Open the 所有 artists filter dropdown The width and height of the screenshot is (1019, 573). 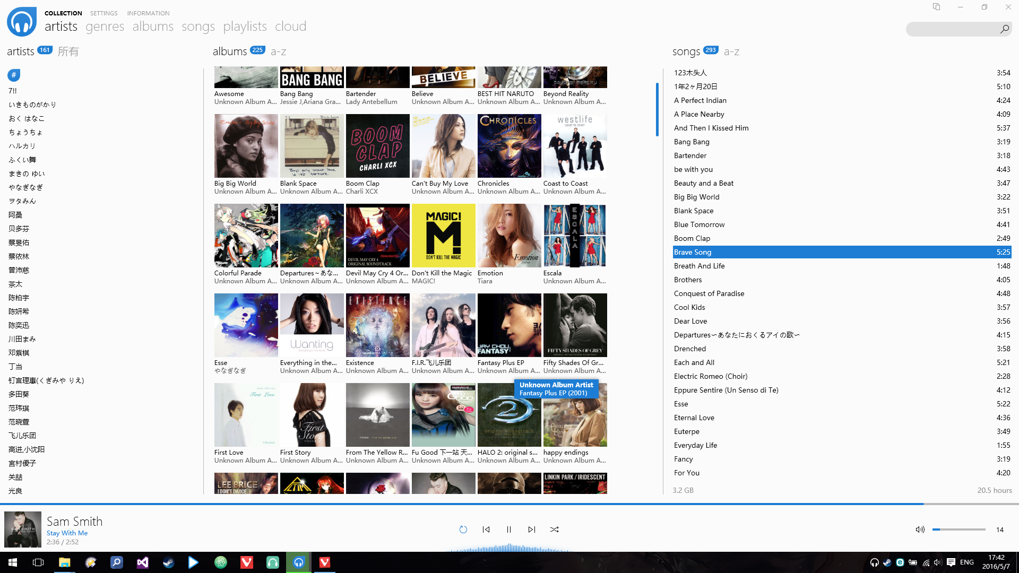[x=68, y=51]
